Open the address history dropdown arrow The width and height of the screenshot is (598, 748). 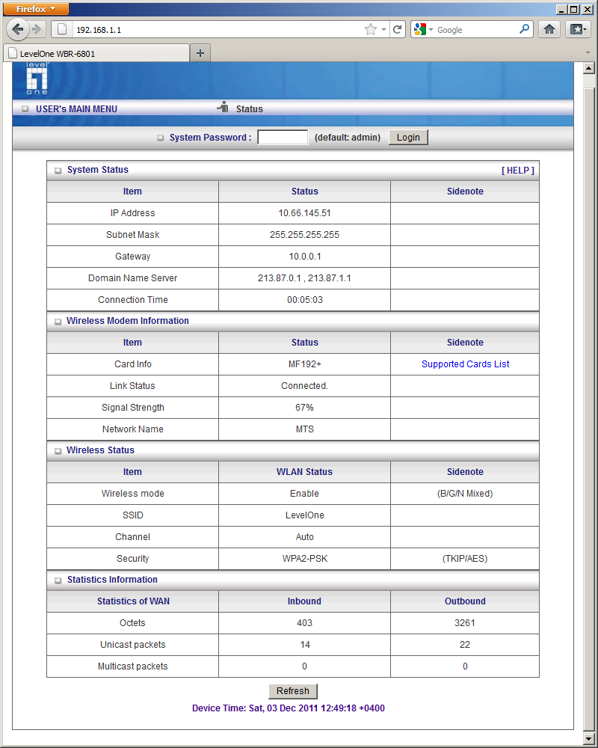[383, 30]
